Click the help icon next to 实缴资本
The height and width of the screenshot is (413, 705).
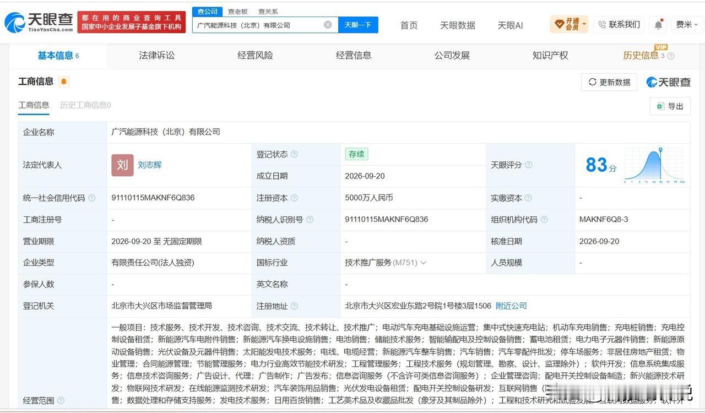pos(528,198)
